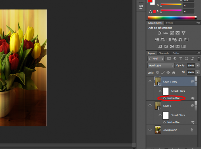Image resolution: width=201 pixels, height=149 pixels.
Task: Add a Levels adjustment
Action: (x=165, y=33)
